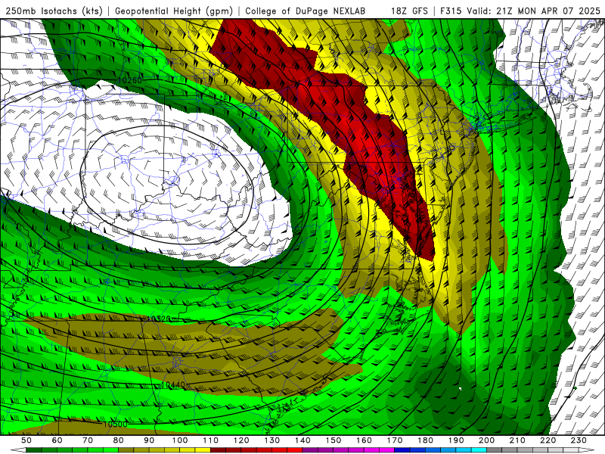Viewport: 605px width, 454px height.
Task: Click the "250mb Isotachs (kts)" title text
Action: [x=54, y=11]
